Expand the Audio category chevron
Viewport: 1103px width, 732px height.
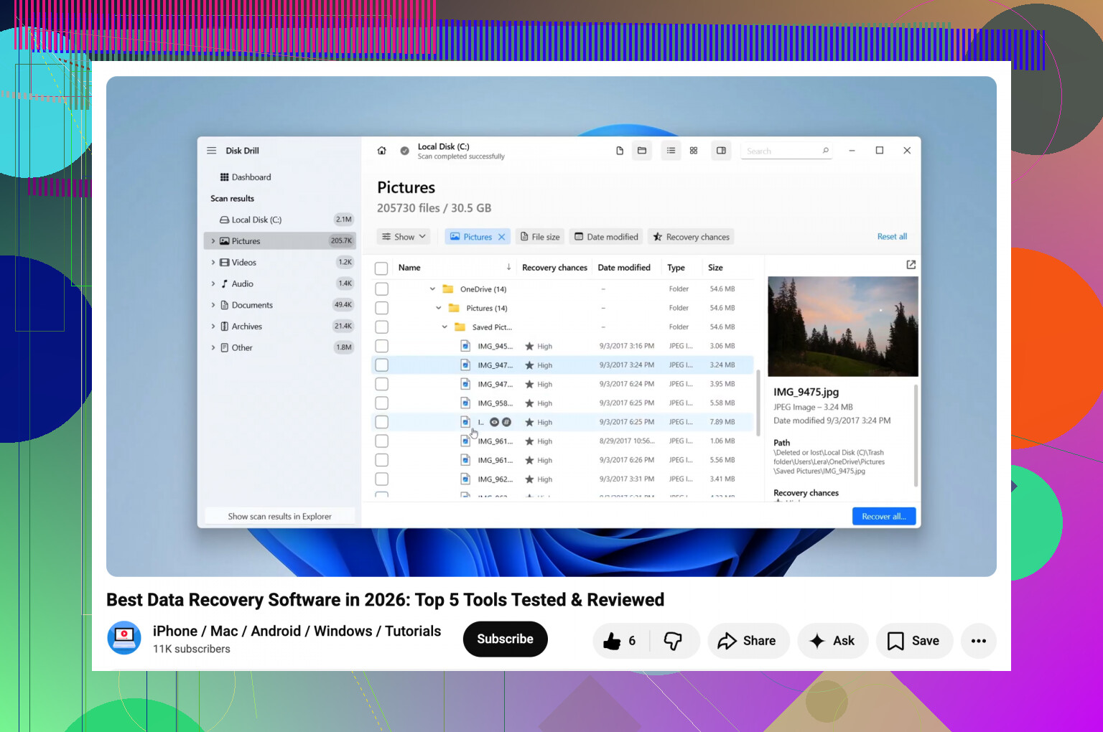click(x=213, y=283)
